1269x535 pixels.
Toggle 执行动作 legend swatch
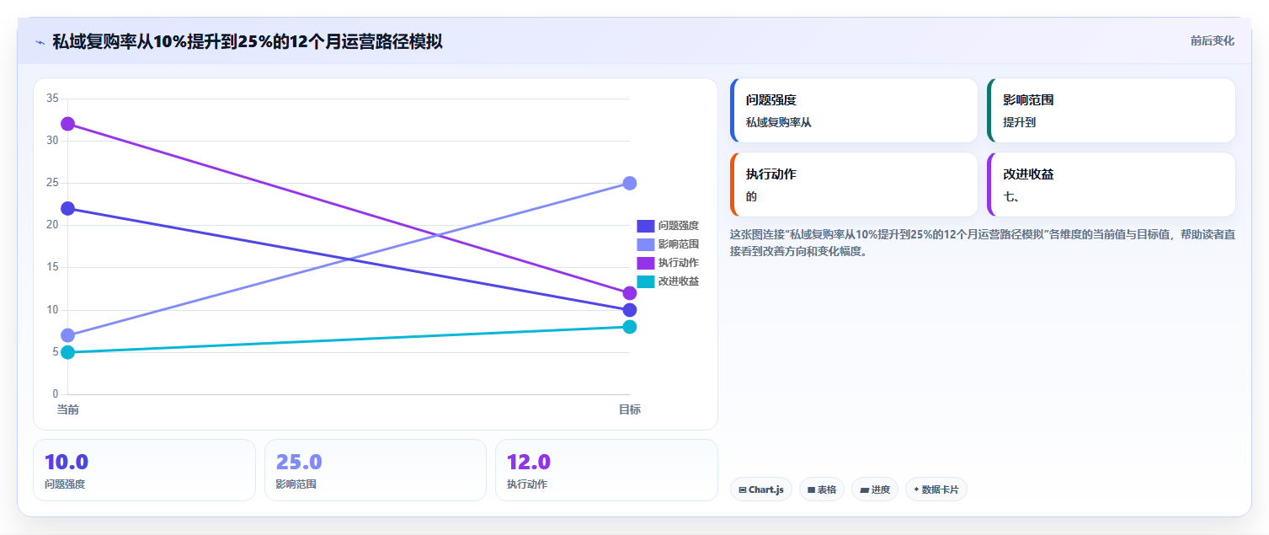[645, 263]
